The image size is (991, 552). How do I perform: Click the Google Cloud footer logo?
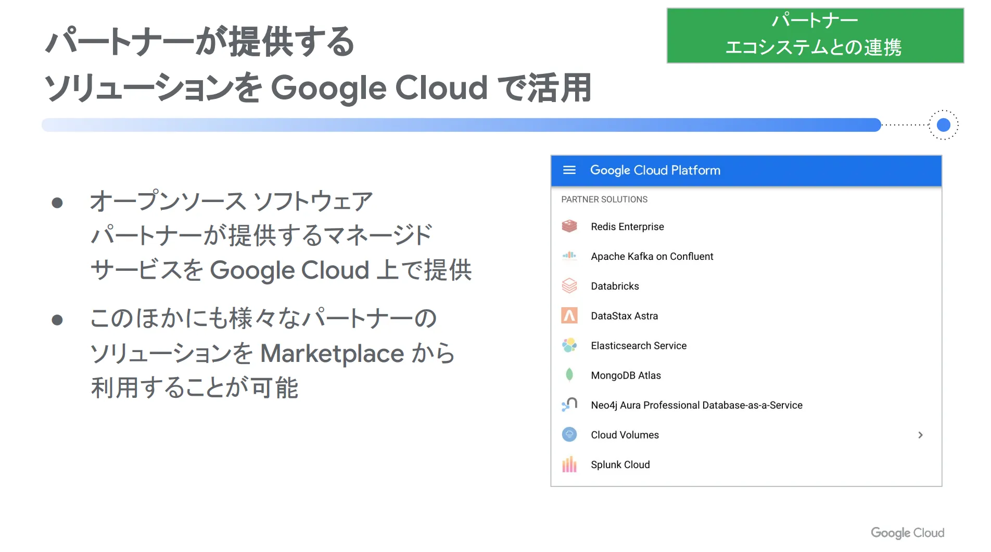(907, 533)
